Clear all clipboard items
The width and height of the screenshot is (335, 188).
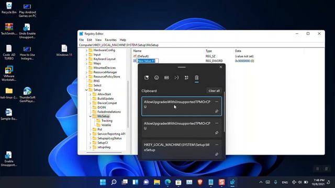[214, 91]
